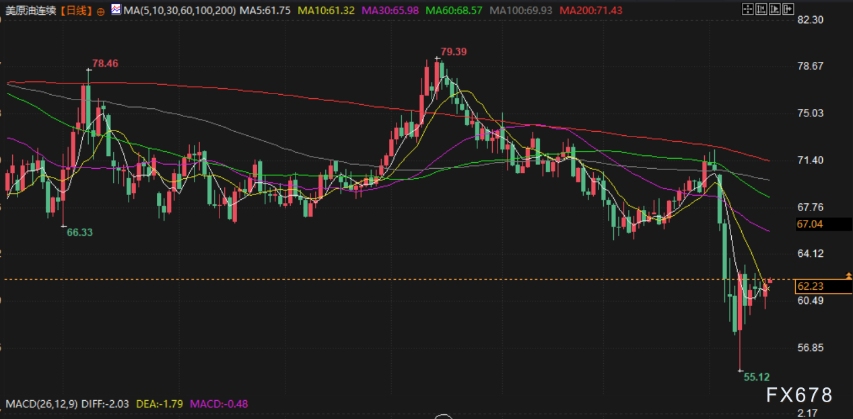Click the current price tag 62.23
This screenshot has width=853, height=419.
823,286
